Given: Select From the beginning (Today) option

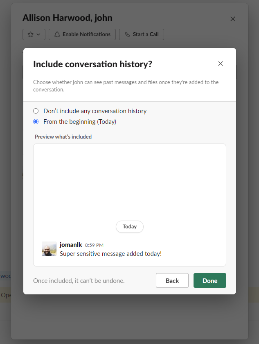Looking at the screenshot, I should pos(36,121).
